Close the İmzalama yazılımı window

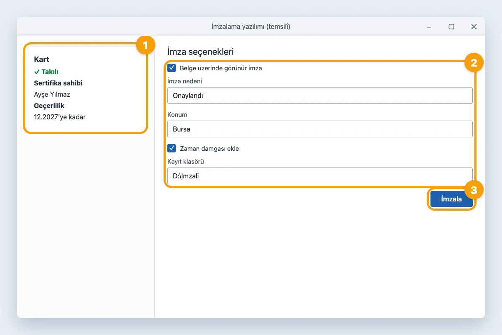[474, 27]
